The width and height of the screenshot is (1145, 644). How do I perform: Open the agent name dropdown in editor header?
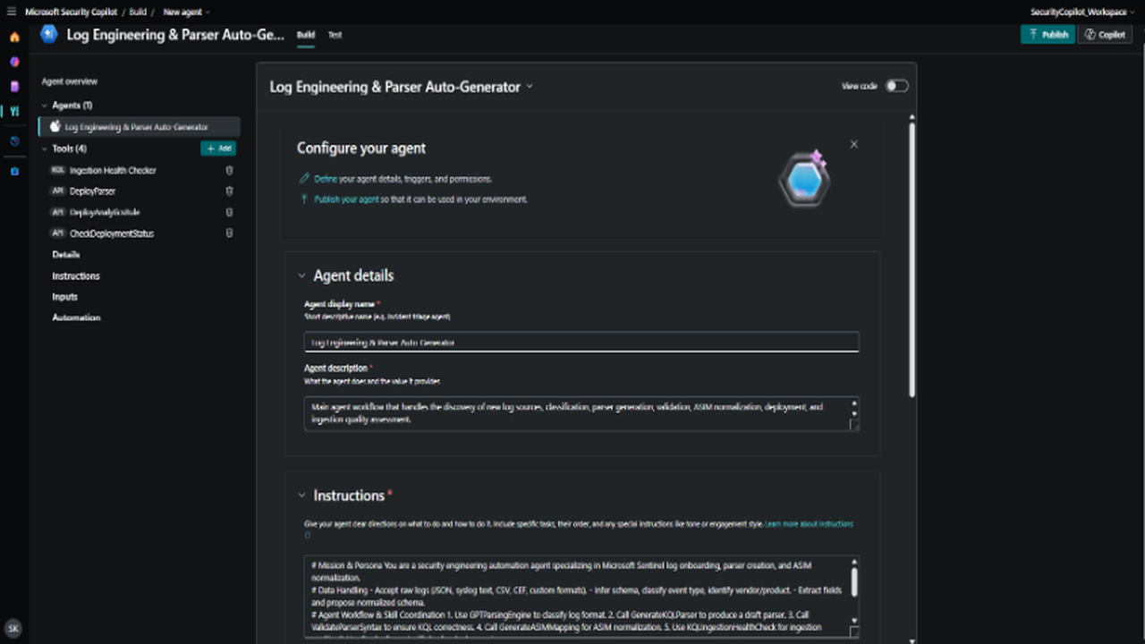point(530,87)
